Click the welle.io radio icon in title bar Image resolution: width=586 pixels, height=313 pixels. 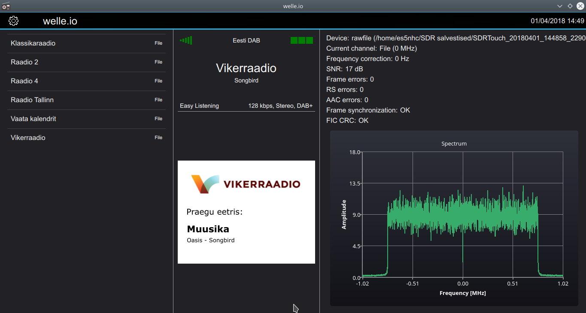6,6
